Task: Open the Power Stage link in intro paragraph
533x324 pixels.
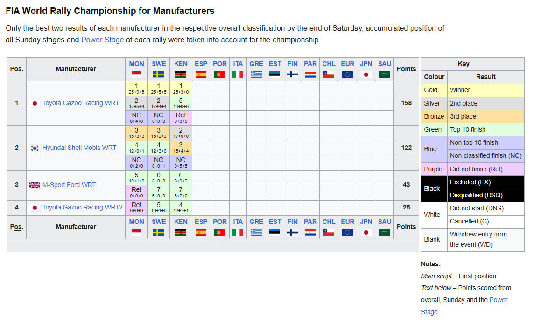Action: tap(102, 40)
